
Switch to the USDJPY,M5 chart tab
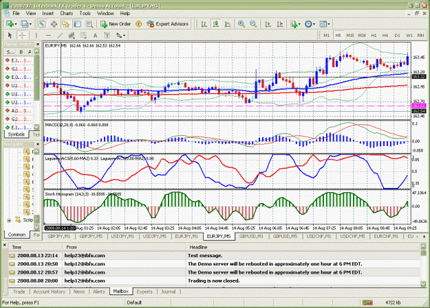click(155, 237)
